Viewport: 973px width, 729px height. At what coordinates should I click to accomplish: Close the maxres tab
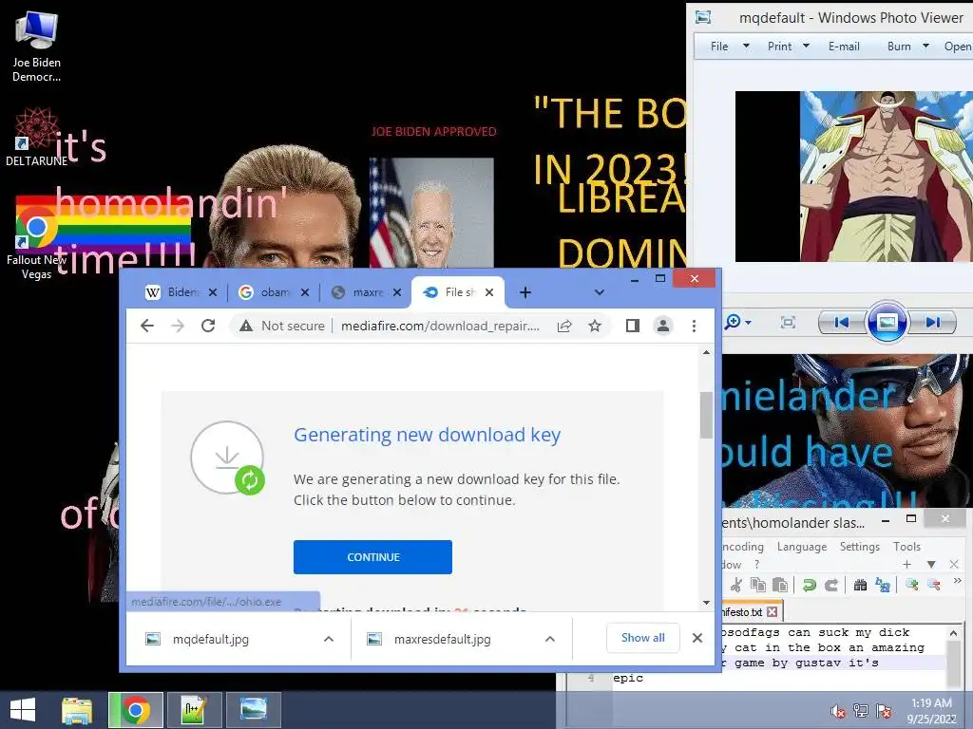click(x=397, y=292)
